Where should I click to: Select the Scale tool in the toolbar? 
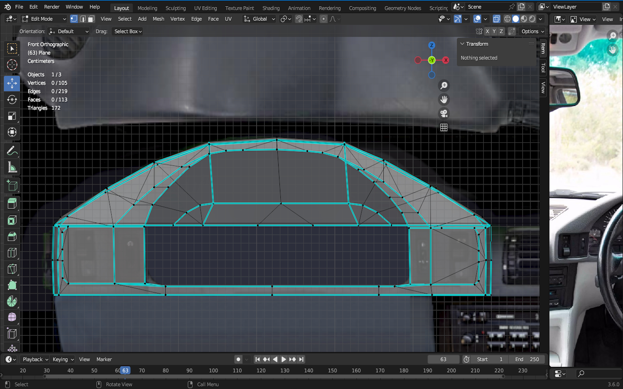click(12, 116)
